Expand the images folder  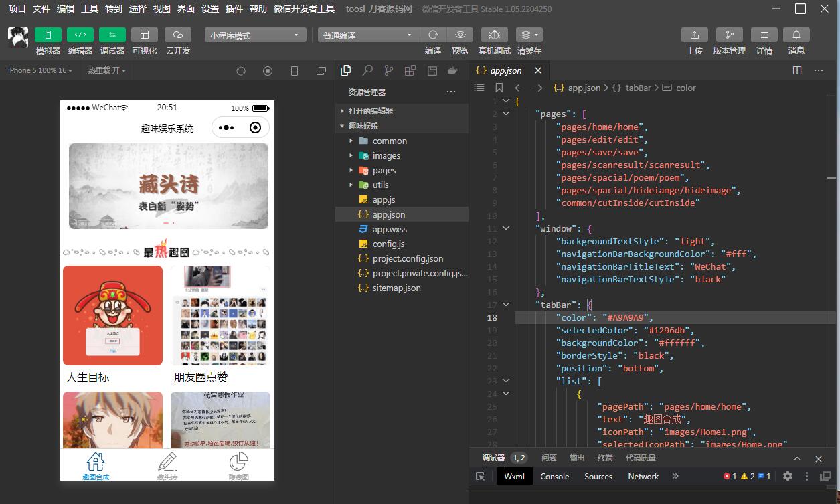[x=402, y=155]
